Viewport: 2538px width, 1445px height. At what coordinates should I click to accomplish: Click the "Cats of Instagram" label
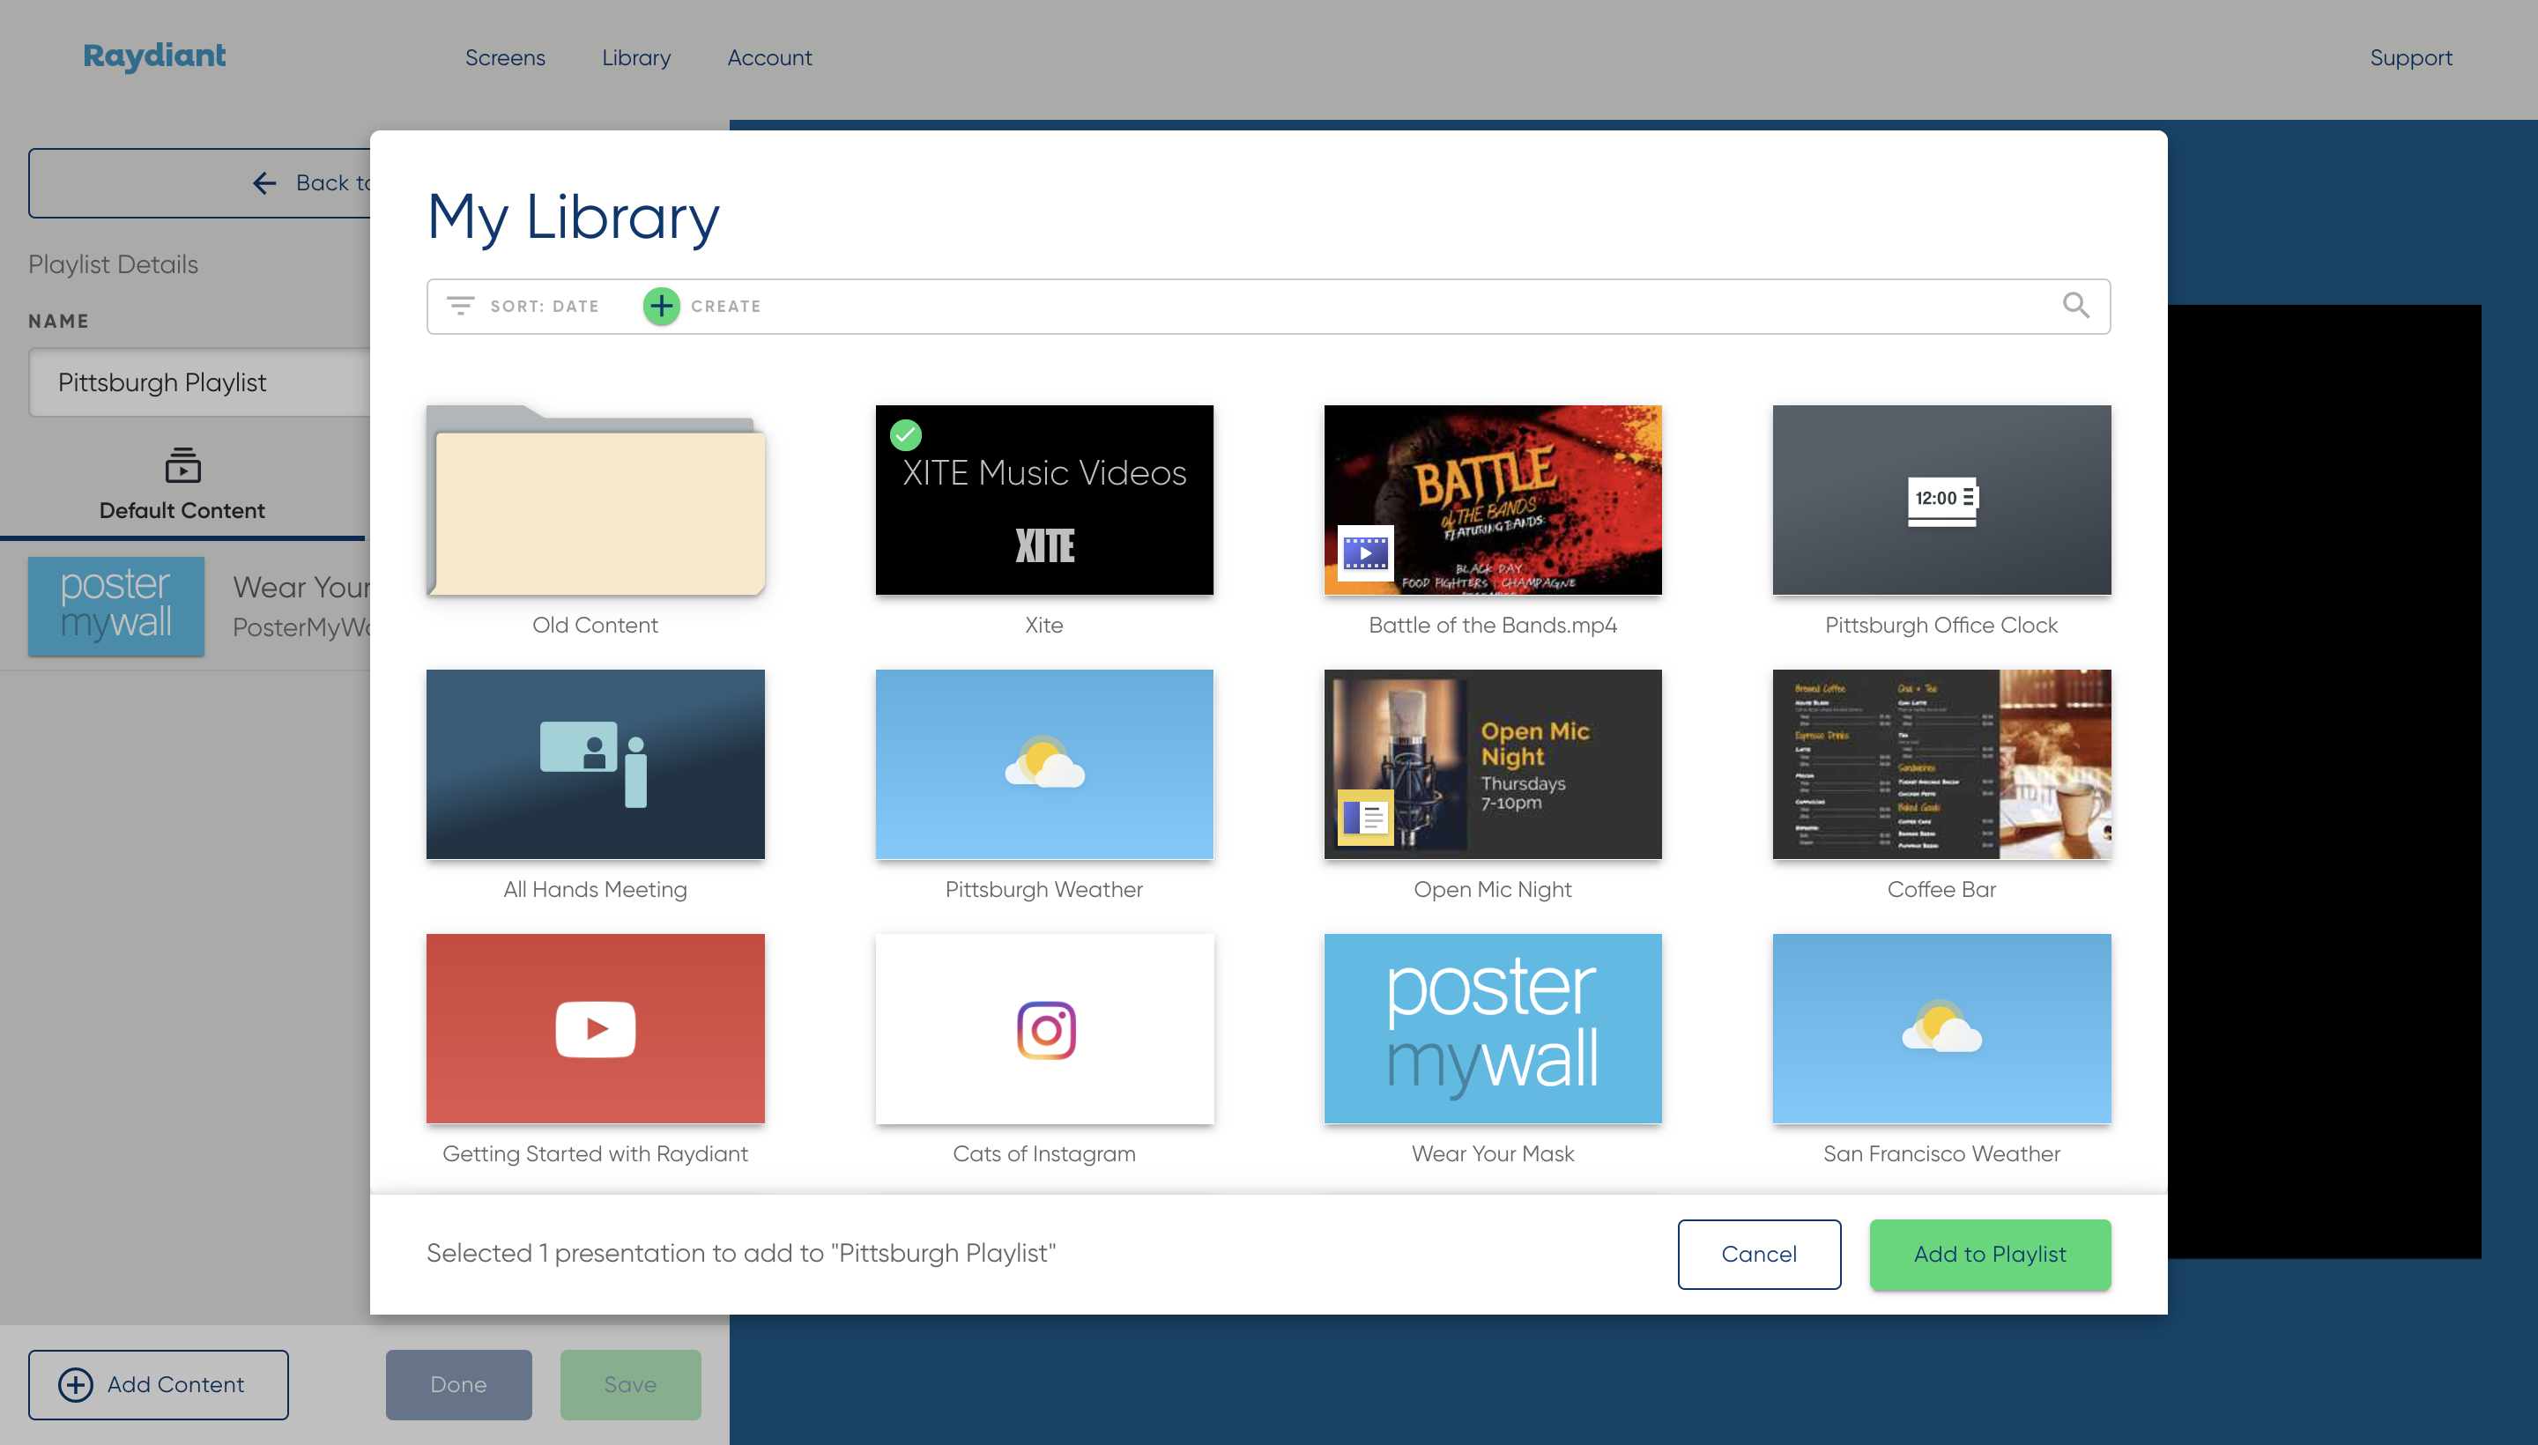pos(1044,1153)
